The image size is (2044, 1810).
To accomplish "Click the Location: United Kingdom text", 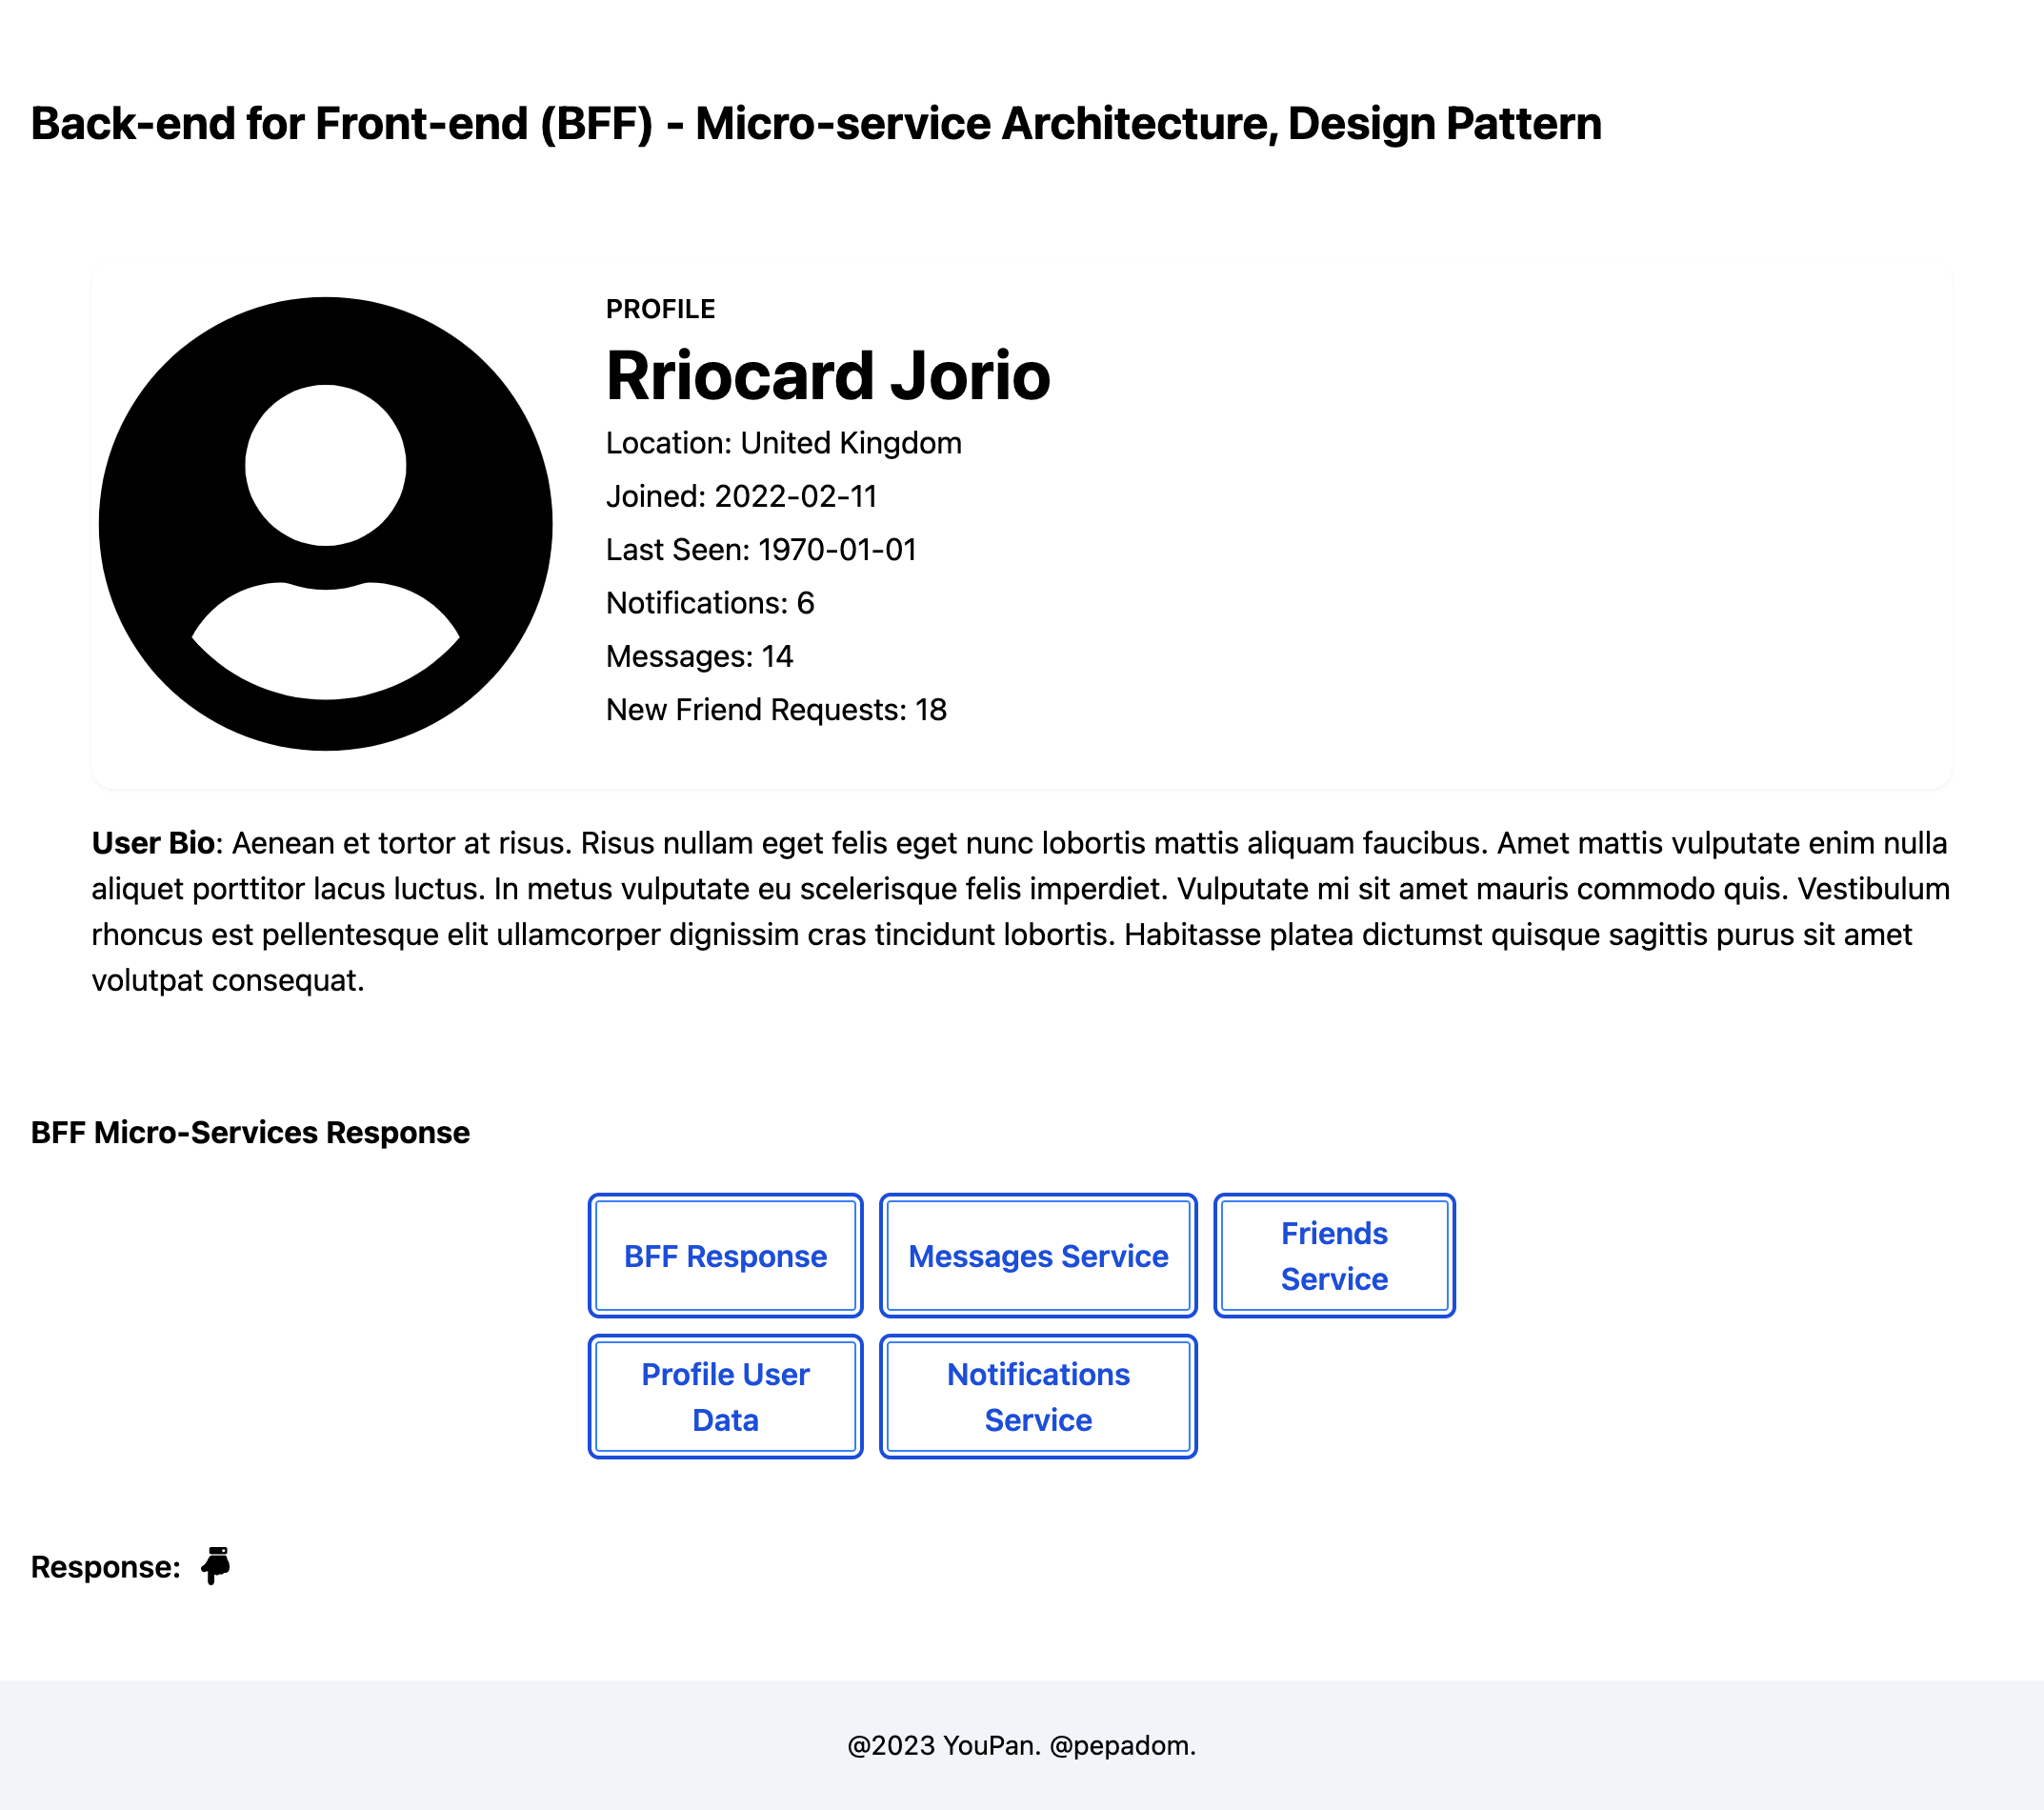I will tap(783, 443).
